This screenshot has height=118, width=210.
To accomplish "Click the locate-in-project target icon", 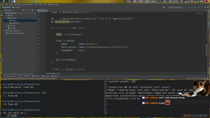I will coord(23,10).
